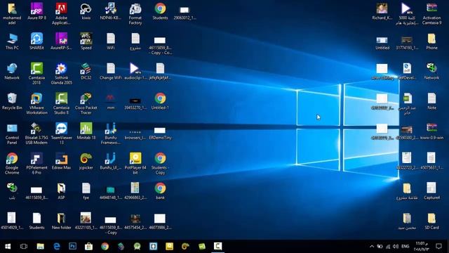
Task: Select the Axure RP 8 desktop icon
Action: point(36,11)
